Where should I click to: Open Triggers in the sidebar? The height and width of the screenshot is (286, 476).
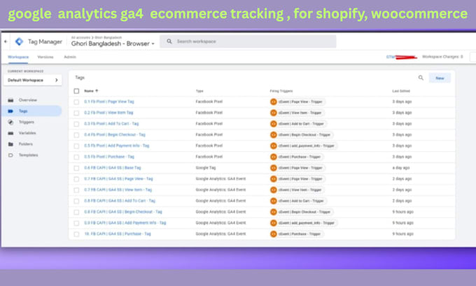(27, 122)
